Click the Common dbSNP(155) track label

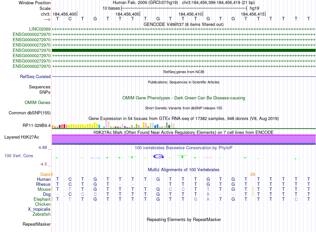(x=30, y=113)
